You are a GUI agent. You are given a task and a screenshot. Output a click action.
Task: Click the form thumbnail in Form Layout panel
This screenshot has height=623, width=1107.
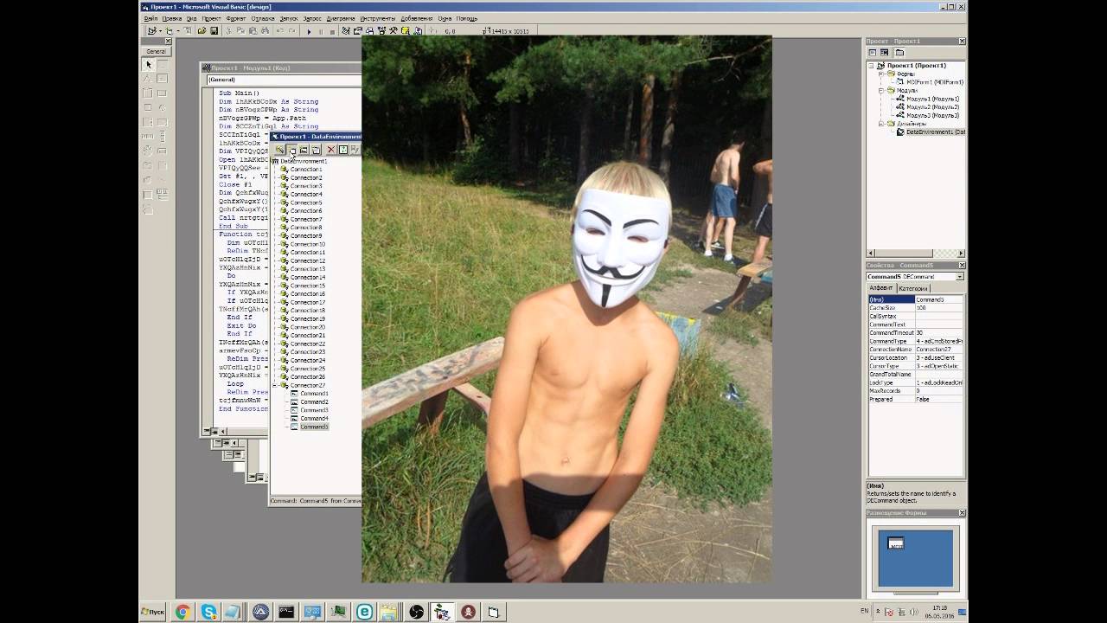click(x=896, y=543)
